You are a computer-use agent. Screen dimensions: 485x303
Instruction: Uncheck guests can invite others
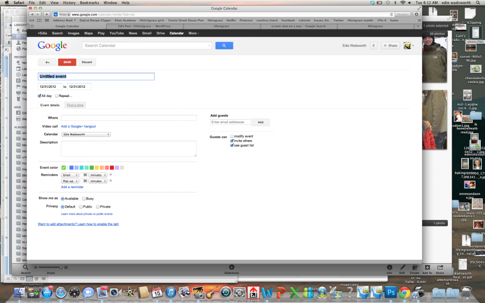click(x=232, y=141)
